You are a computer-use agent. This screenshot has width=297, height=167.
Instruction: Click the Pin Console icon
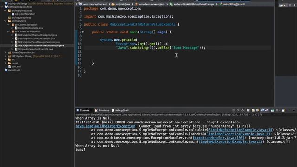coord(272,110)
